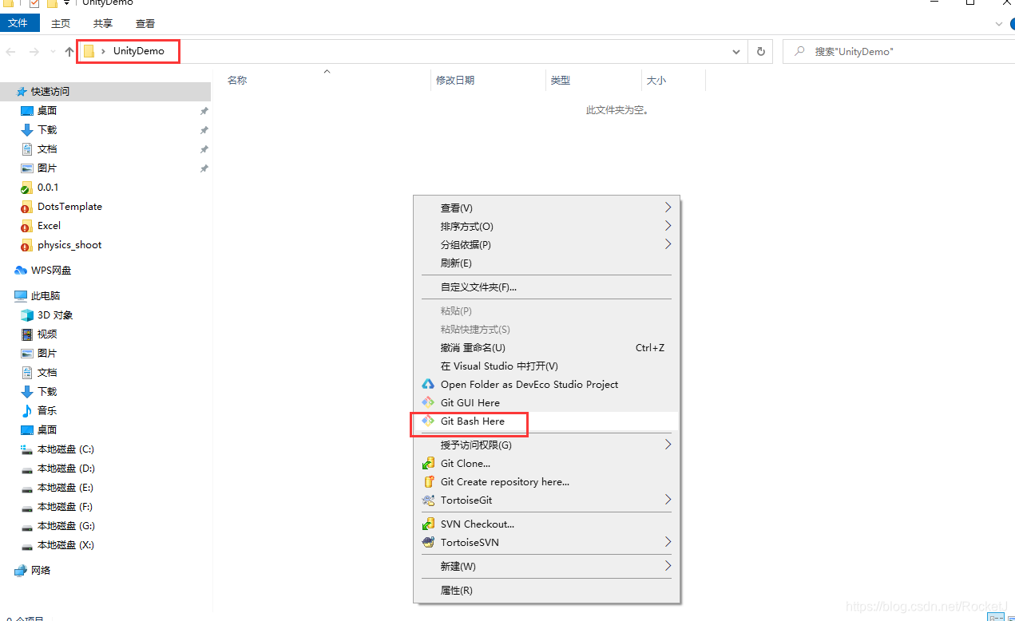The height and width of the screenshot is (621, 1015).
Task: Expand the TortoiseSVN submenu arrow
Action: pyautogui.click(x=668, y=542)
